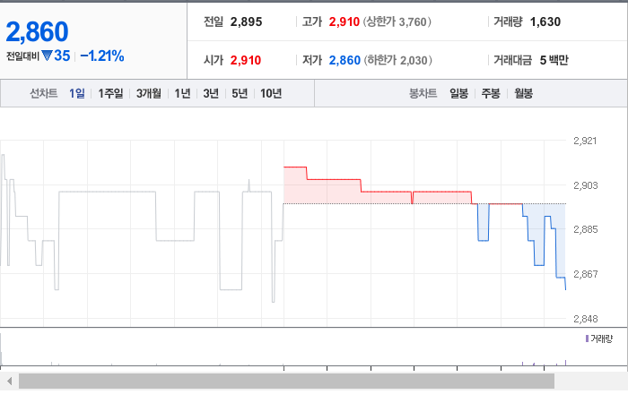Click the -1.21% change percentage
Viewport: 628px width, 403px height.
pos(102,56)
